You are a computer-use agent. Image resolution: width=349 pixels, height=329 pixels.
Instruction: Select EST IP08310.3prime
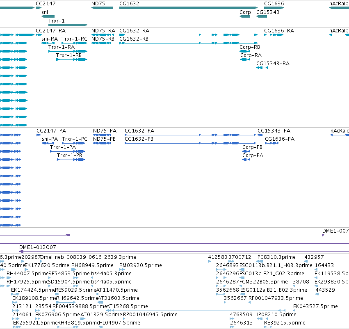coord(276,257)
